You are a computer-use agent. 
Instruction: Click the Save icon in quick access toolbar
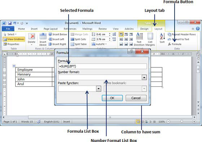point(10,23)
